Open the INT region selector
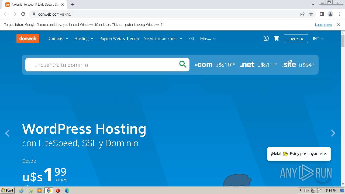This screenshot has height=194, width=345. (318, 39)
